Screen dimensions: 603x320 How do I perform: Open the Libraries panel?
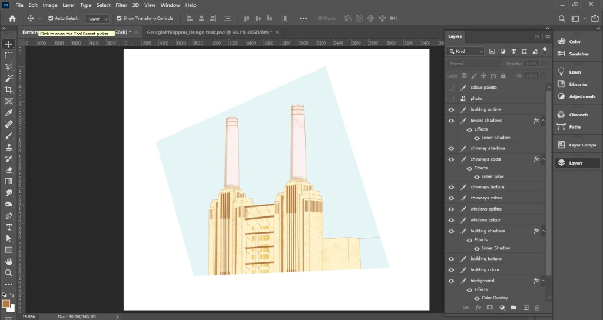point(578,84)
